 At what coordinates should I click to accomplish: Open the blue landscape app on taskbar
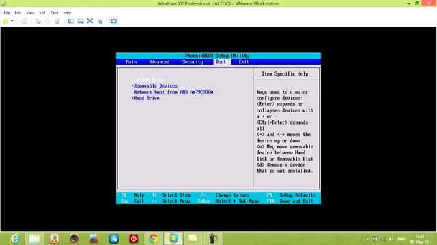coord(94,239)
